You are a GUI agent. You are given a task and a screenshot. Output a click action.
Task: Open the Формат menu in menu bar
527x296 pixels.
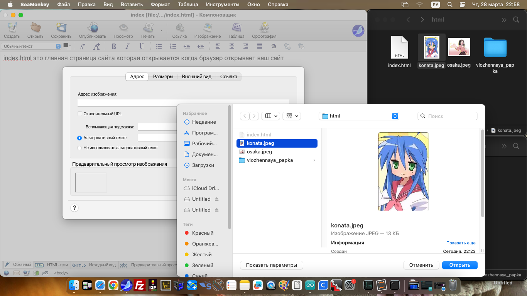coord(160,5)
